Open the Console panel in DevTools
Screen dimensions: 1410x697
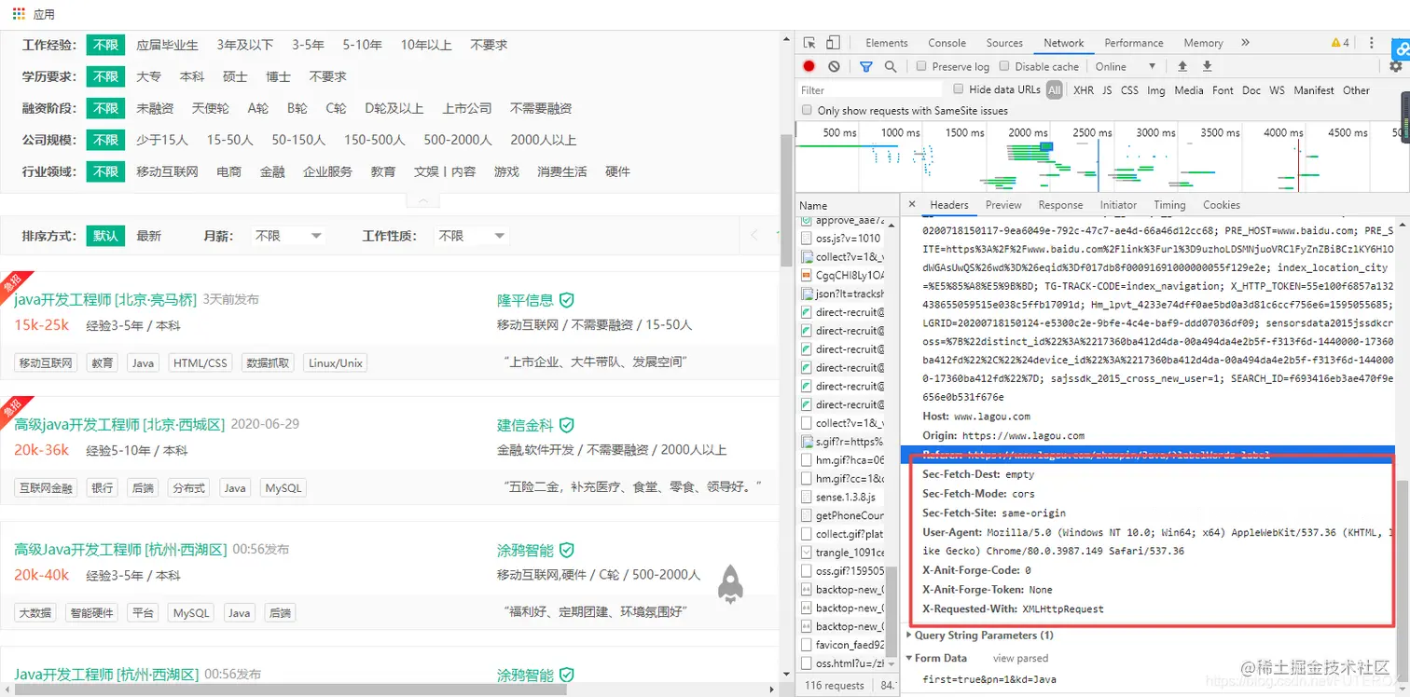click(x=947, y=42)
